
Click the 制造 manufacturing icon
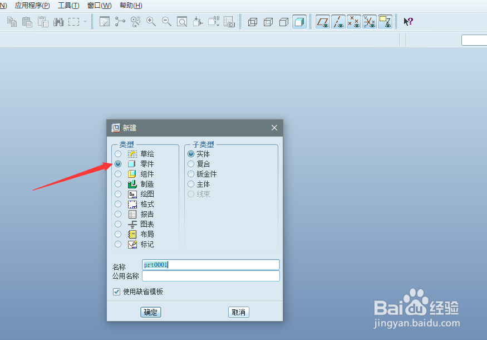pos(132,184)
